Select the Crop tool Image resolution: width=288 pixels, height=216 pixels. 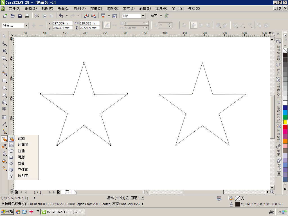4,51
